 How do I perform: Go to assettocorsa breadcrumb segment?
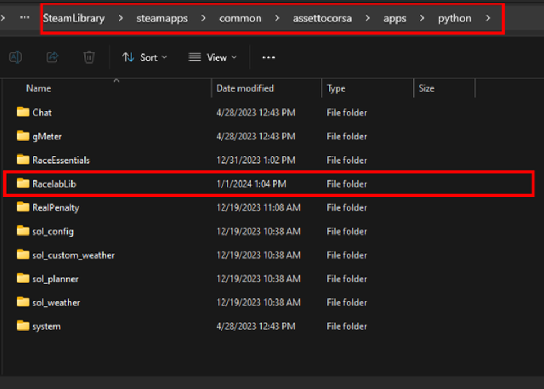click(322, 18)
